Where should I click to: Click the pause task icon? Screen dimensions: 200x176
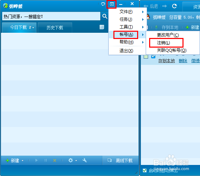(x=46, y=160)
